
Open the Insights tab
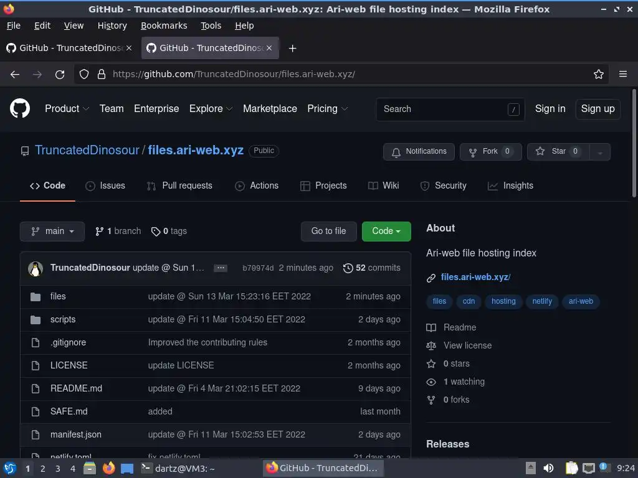click(x=510, y=185)
